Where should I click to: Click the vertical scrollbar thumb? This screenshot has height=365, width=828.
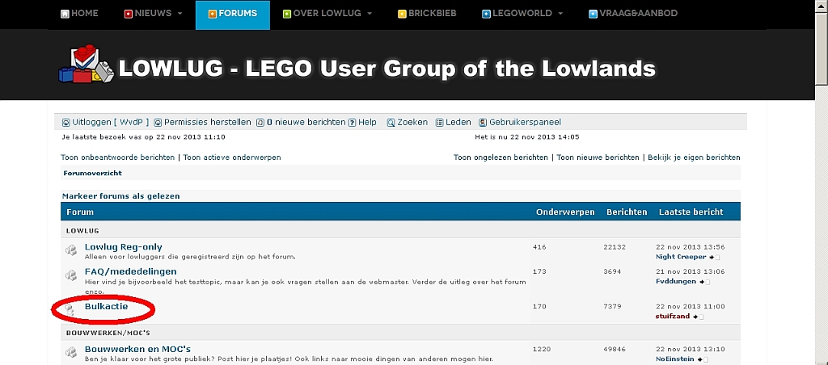click(x=822, y=48)
